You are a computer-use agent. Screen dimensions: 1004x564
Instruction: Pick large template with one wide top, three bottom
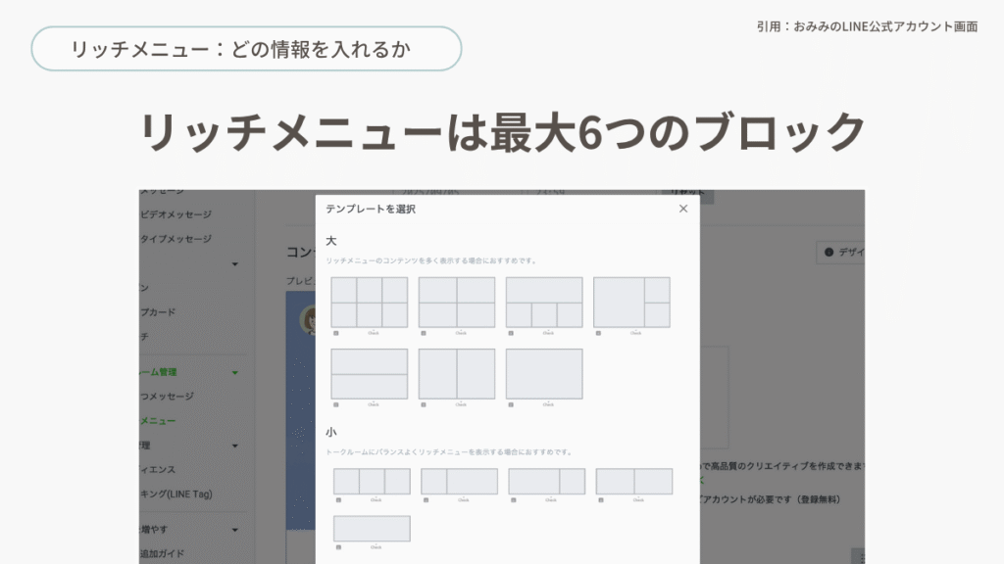click(544, 303)
